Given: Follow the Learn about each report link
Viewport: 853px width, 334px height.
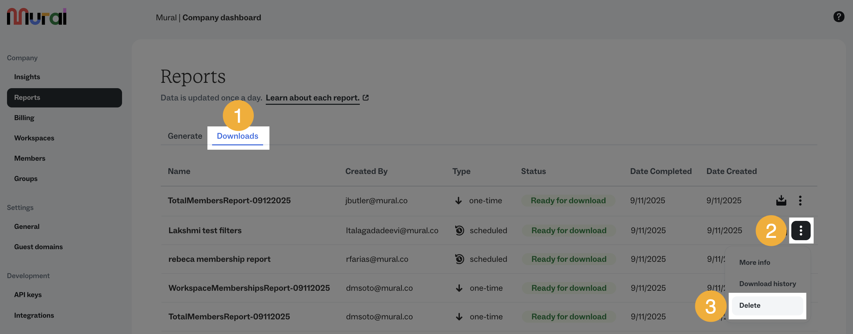Looking at the screenshot, I should point(312,98).
